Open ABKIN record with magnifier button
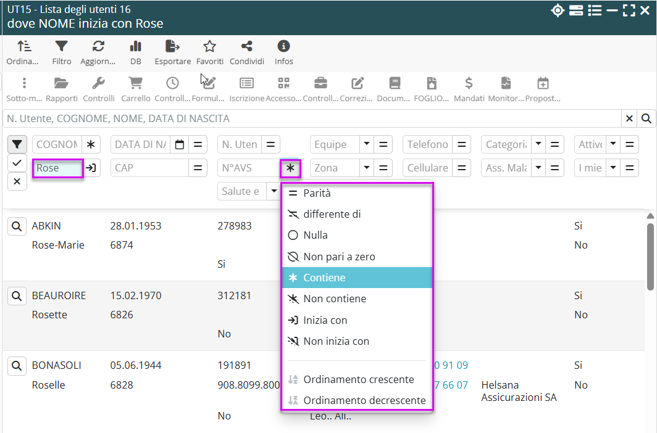Viewport: 657px width, 433px height. (17, 226)
